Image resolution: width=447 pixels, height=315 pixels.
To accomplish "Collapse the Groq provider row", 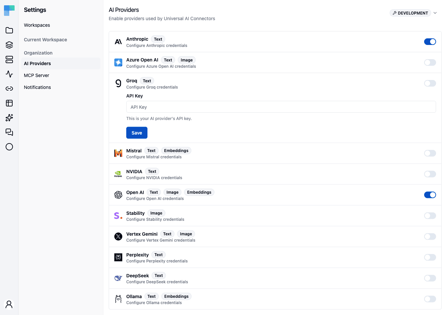I will coord(275,83).
